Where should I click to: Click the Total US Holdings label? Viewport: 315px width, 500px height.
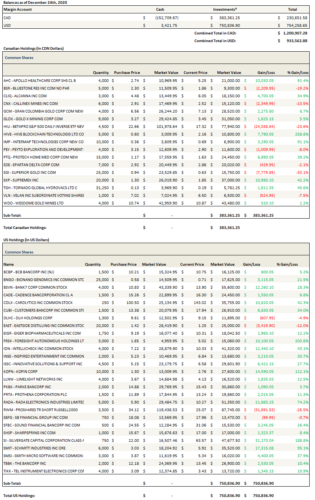click(x=19, y=495)
